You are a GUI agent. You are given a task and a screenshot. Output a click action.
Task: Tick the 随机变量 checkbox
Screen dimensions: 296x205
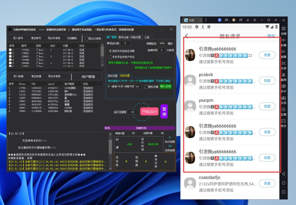[147, 86]
